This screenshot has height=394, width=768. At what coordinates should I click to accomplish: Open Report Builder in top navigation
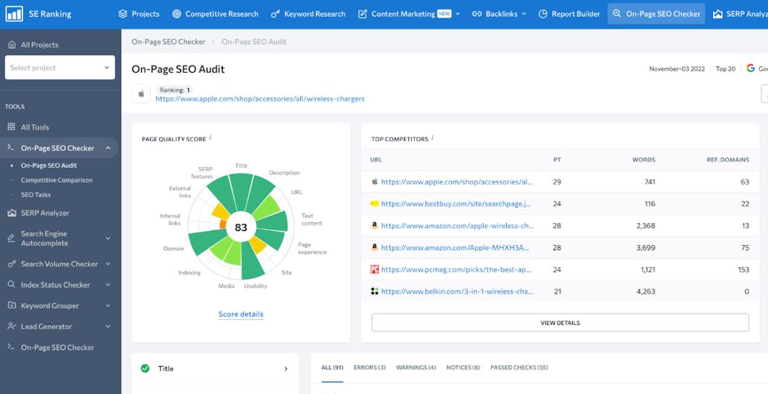[x=569, y=14]
